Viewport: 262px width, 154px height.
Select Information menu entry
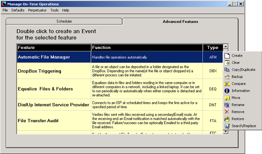(242, 91)
